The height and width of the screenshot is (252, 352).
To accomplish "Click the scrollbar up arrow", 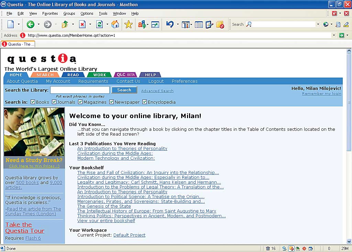I will [x=349, y=51].
